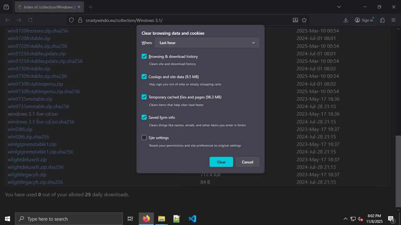Reload the current page

30,20
